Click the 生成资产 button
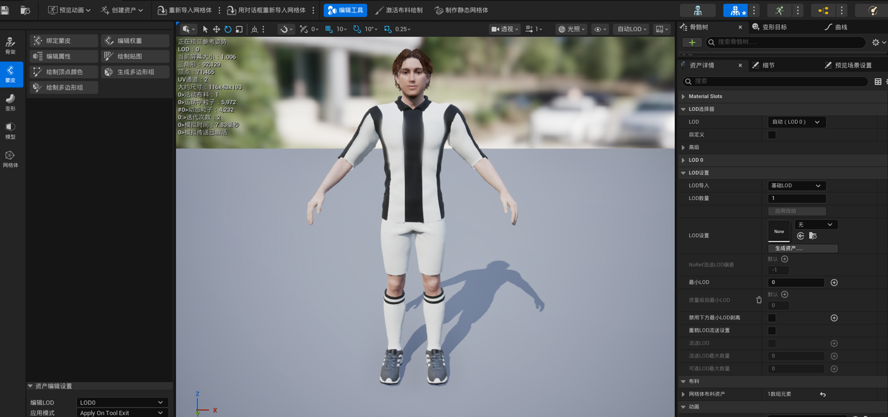 pyautogui.click(x=803, y=248)
